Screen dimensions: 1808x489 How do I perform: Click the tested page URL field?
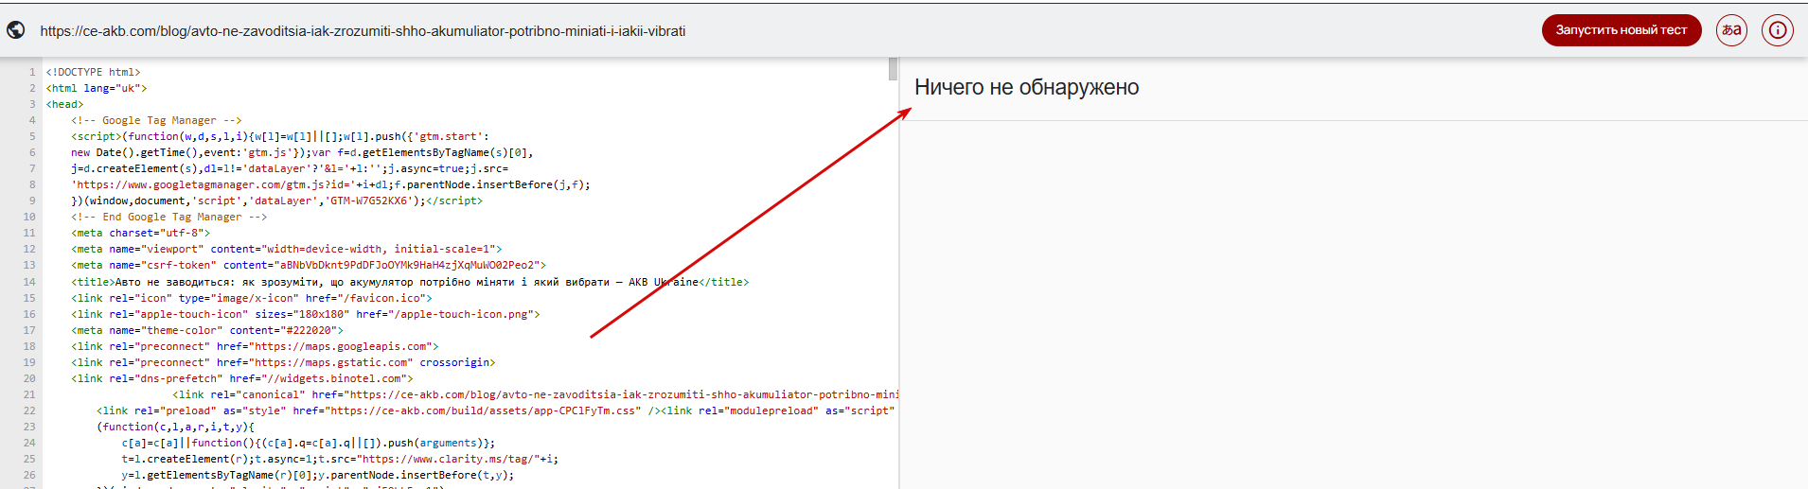363,31
